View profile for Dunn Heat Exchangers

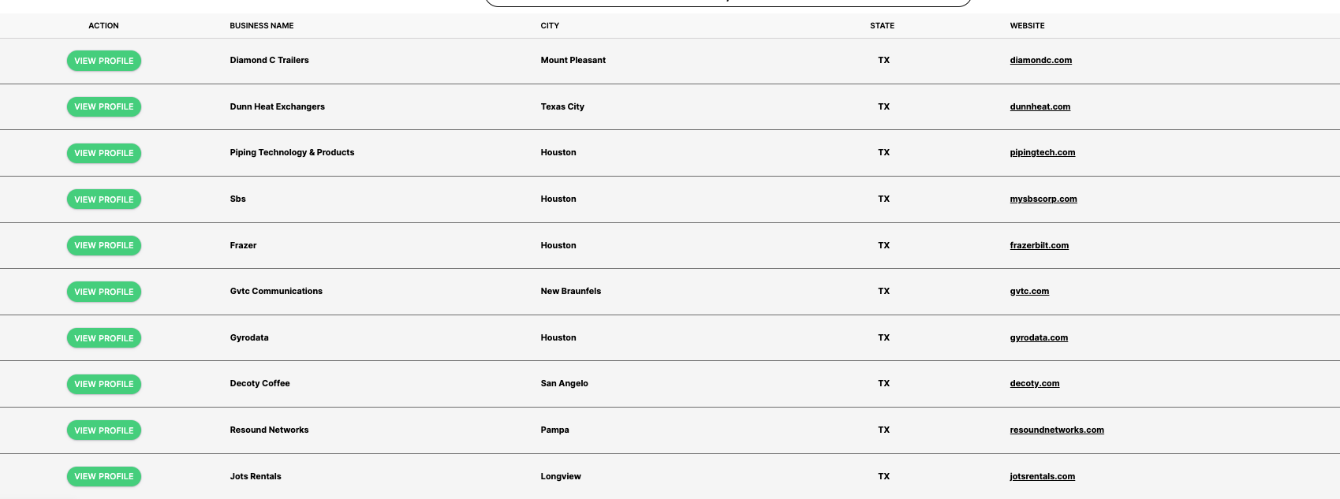pyautogui.click(x=104, y=106)
